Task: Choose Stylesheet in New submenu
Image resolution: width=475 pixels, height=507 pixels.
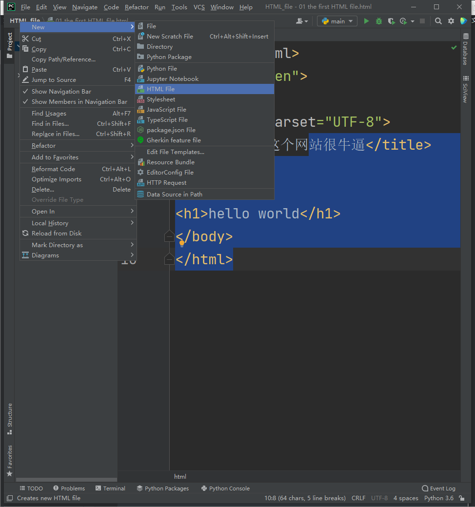Action: 204,99
